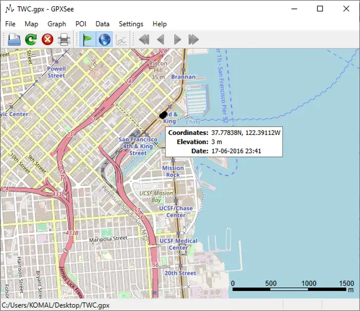The image size is (360, 311).
Task: Click the Open file toolbar icon
Action: [x=14, y=39]
